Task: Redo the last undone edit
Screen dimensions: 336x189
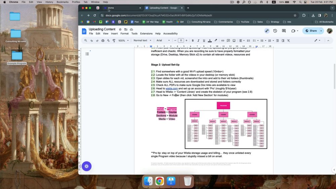Action: tap(97, 41)
